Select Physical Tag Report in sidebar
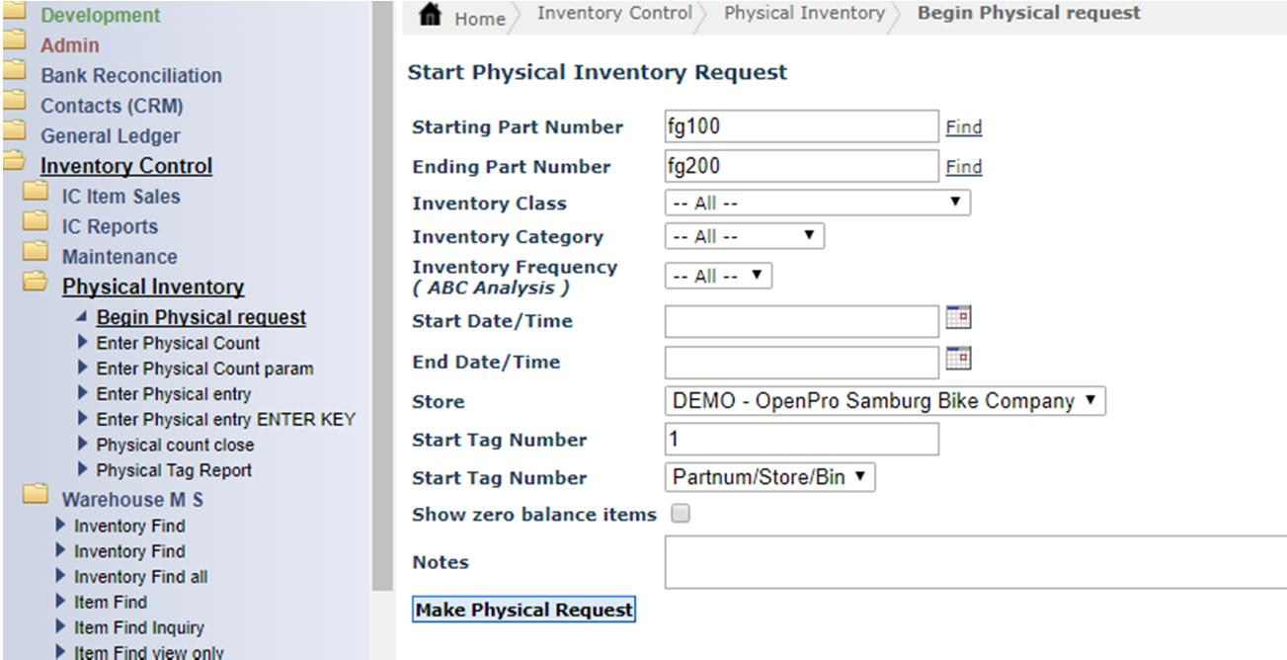The image size is (1287, 660). click(x=174, y=470)
